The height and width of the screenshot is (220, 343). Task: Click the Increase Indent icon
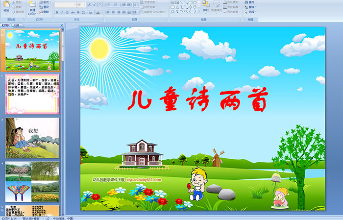[x=129, y=4]
